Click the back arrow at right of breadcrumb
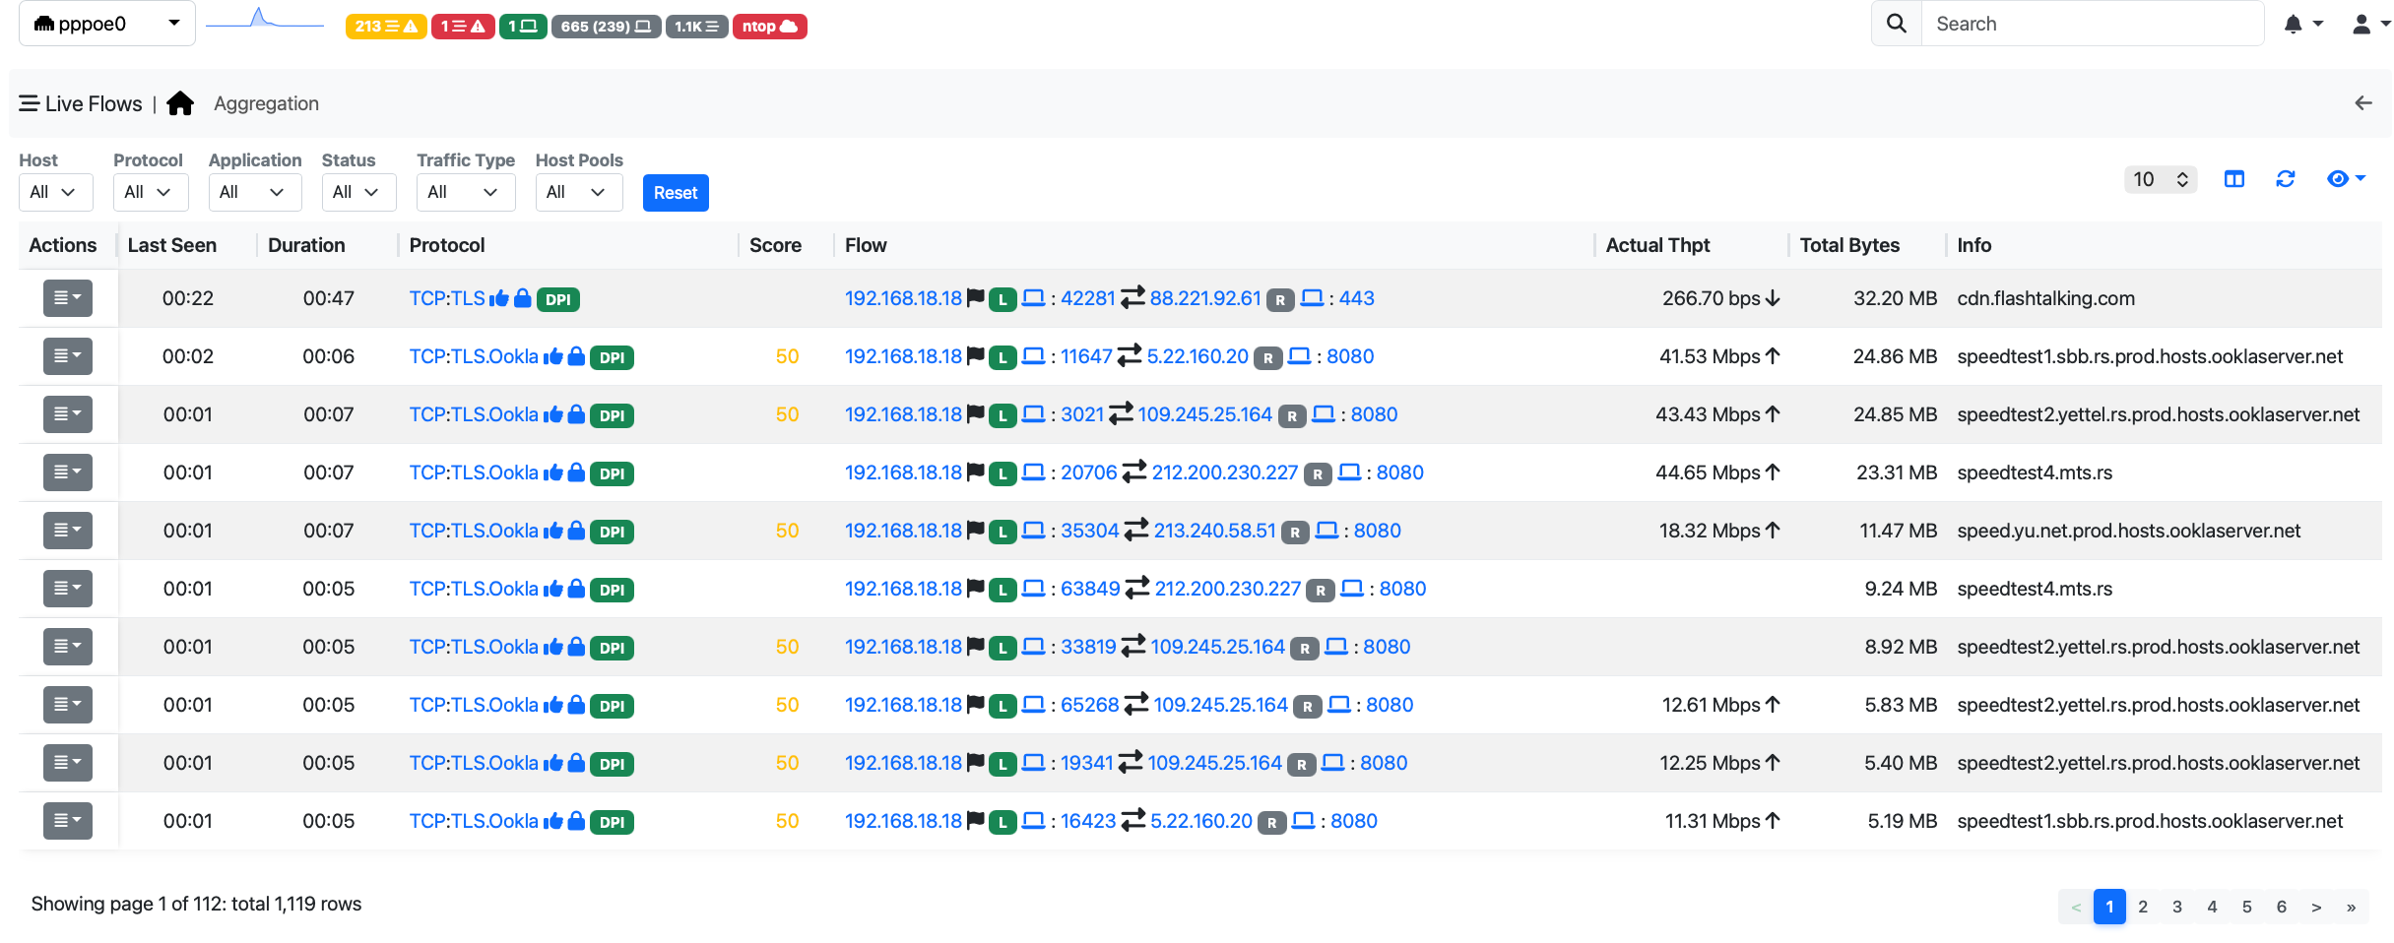 point(2362,103)
